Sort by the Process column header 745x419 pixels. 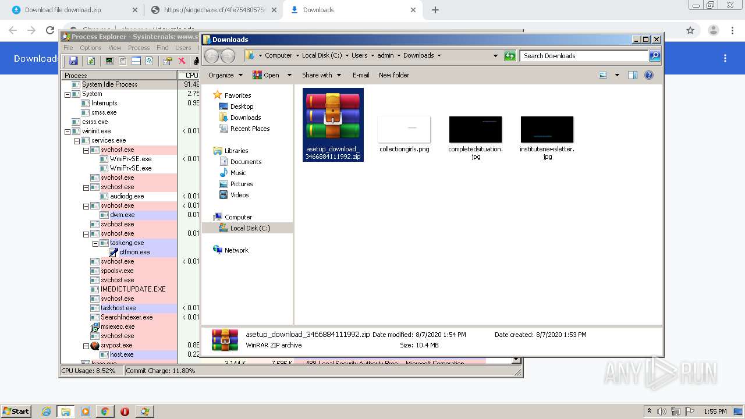point(119,75)
